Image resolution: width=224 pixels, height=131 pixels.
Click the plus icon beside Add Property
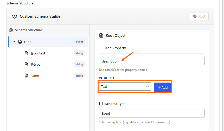pyautogui.click(x=101, y=48)
